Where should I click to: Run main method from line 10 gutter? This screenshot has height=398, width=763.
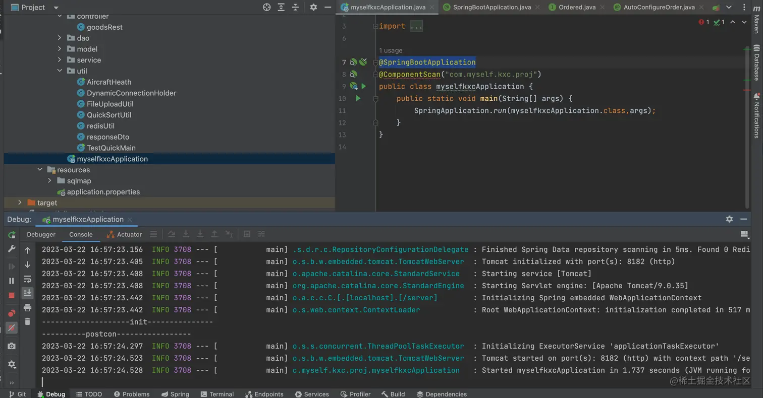(x=358, y=99)
